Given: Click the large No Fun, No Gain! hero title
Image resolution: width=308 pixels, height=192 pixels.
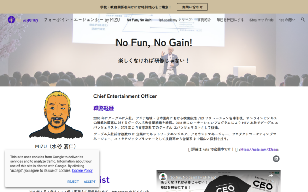Looking at the screenshot, I should coord(154,42).
